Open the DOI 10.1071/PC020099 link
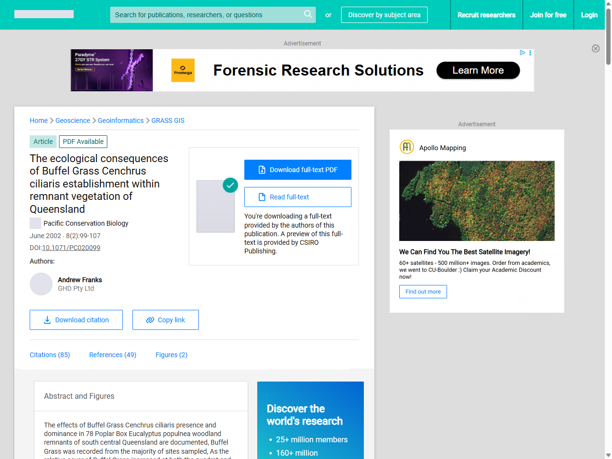This screenshot has width=612, height=459. (71, 248)
